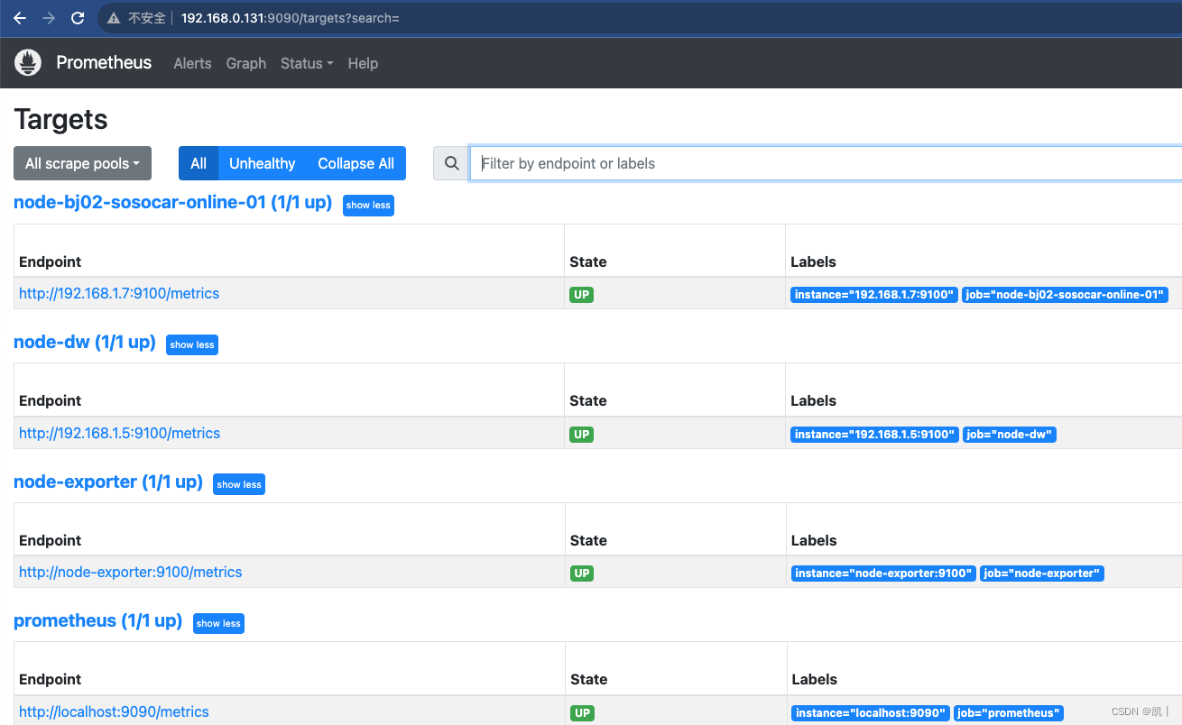Click the job="node-exporter" label
Viewport: 1182px width, 725px height.
tap(1042, 574)
